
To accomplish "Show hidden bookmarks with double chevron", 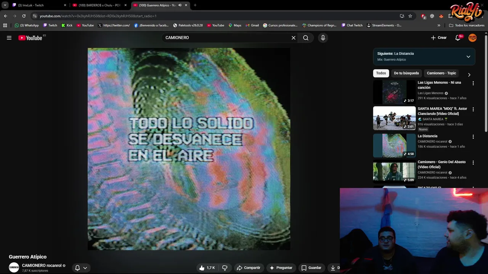I will click(x=439, y=25).
